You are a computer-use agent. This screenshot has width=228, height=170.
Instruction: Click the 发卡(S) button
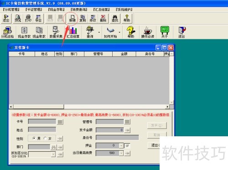tap(157, 125)
